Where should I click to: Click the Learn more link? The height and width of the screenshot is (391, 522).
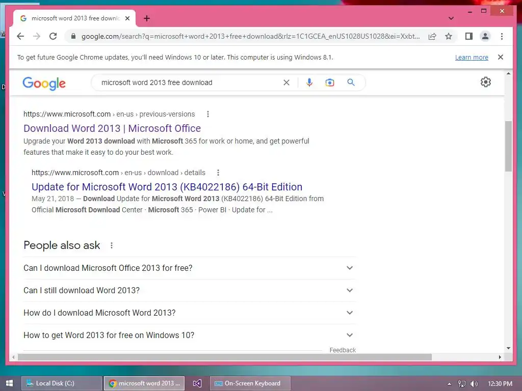point(472,57)
